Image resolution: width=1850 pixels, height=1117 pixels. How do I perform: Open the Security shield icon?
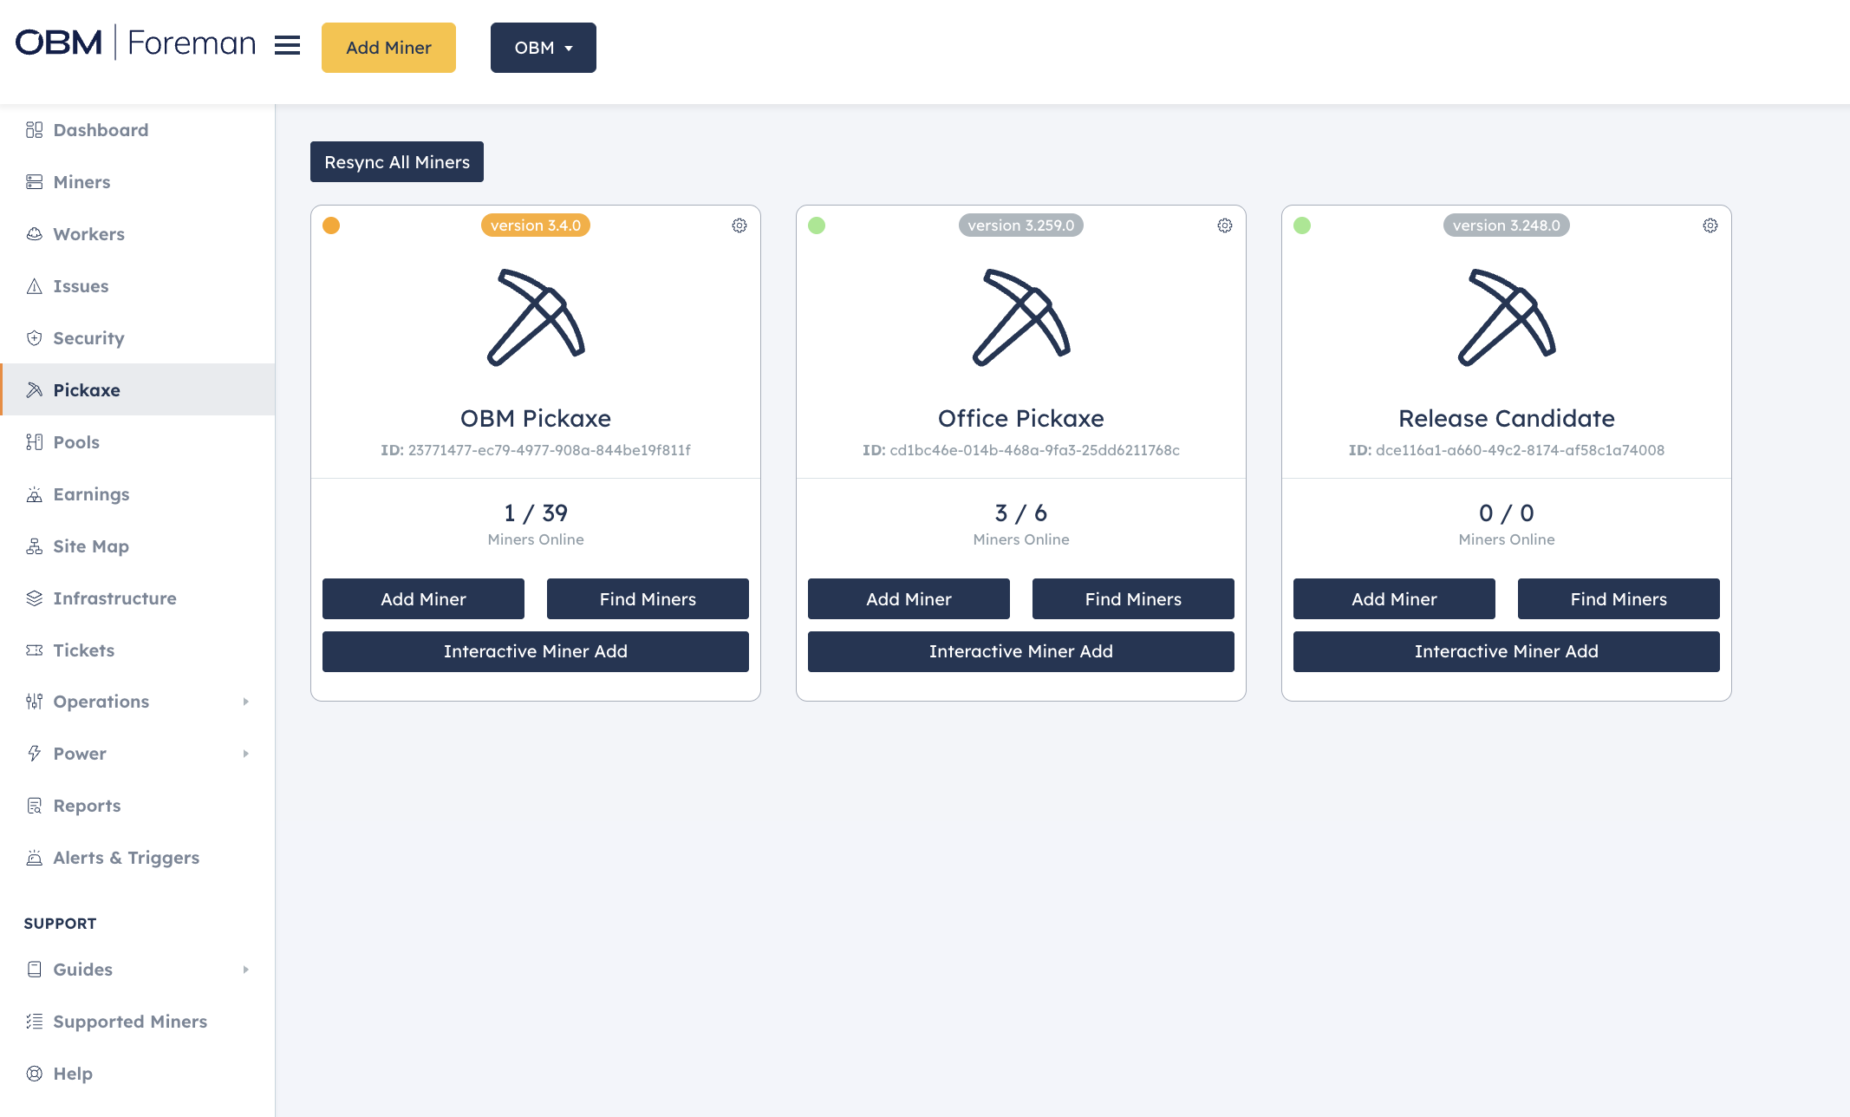[x=35, y=337]
